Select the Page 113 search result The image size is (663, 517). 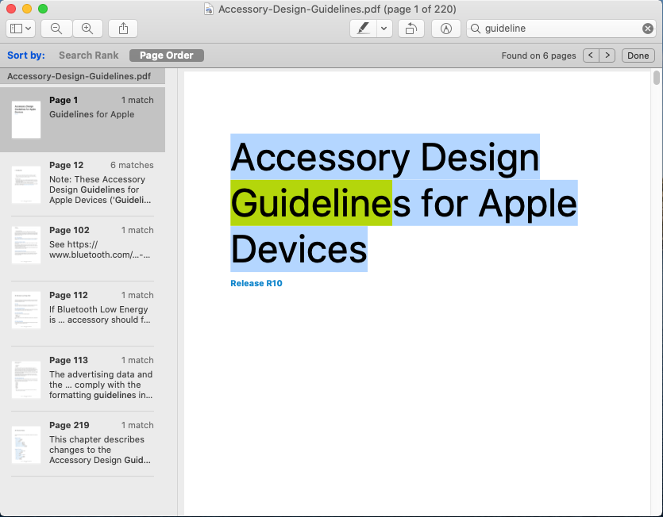point(83,379)
